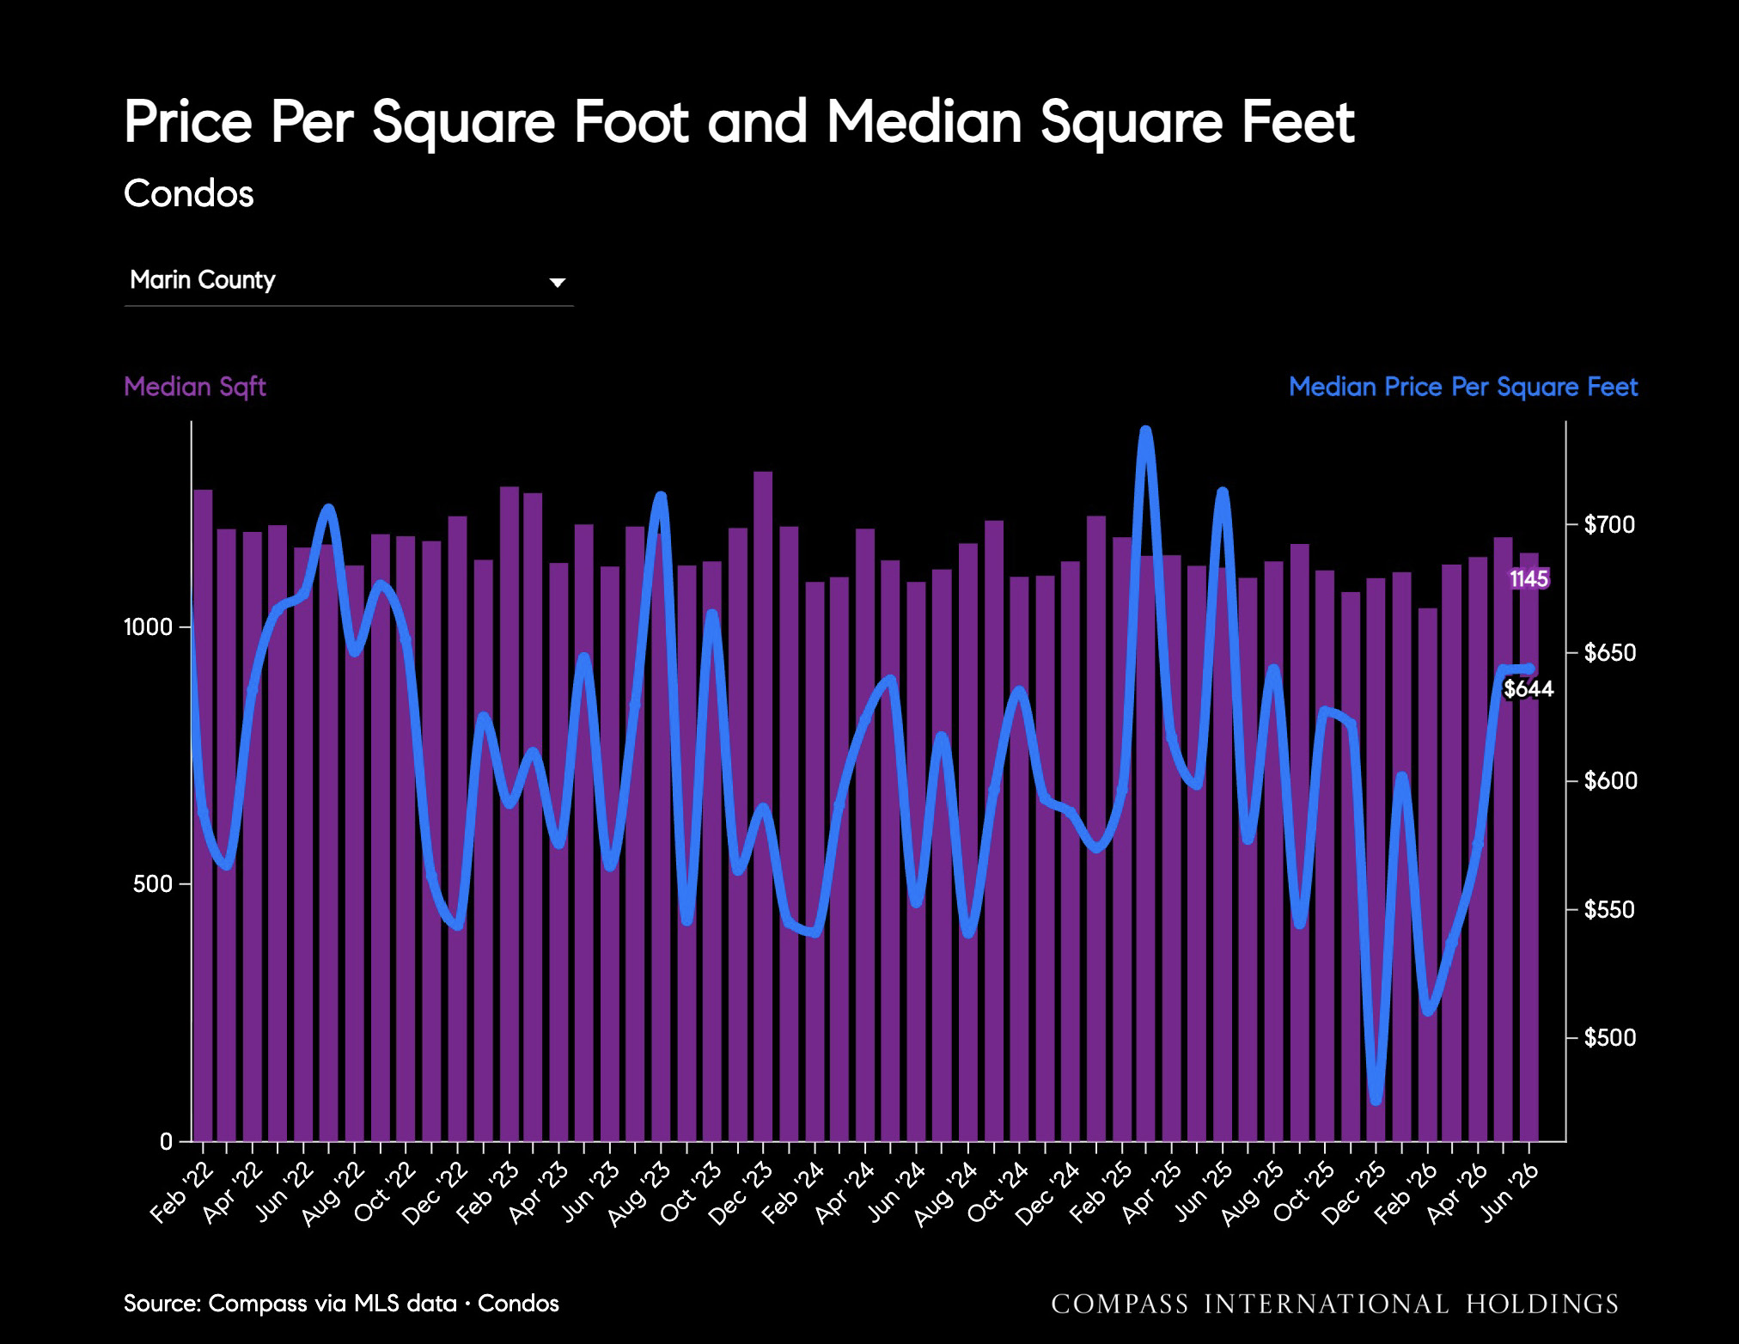Click the 0 left axis tick label
This screenshot has width=1739, height=1344.
(167, 1142)
